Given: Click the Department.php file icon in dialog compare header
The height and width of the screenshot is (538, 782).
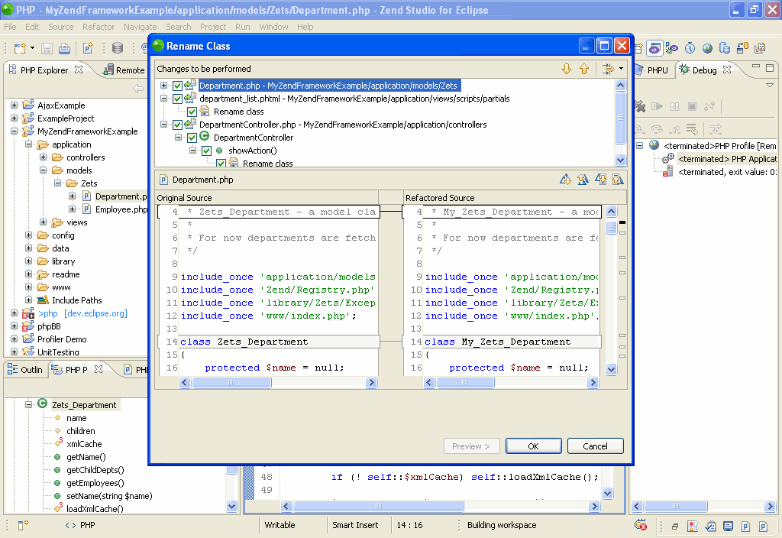Looking at the screenshot, I should [x=163, y=180].
